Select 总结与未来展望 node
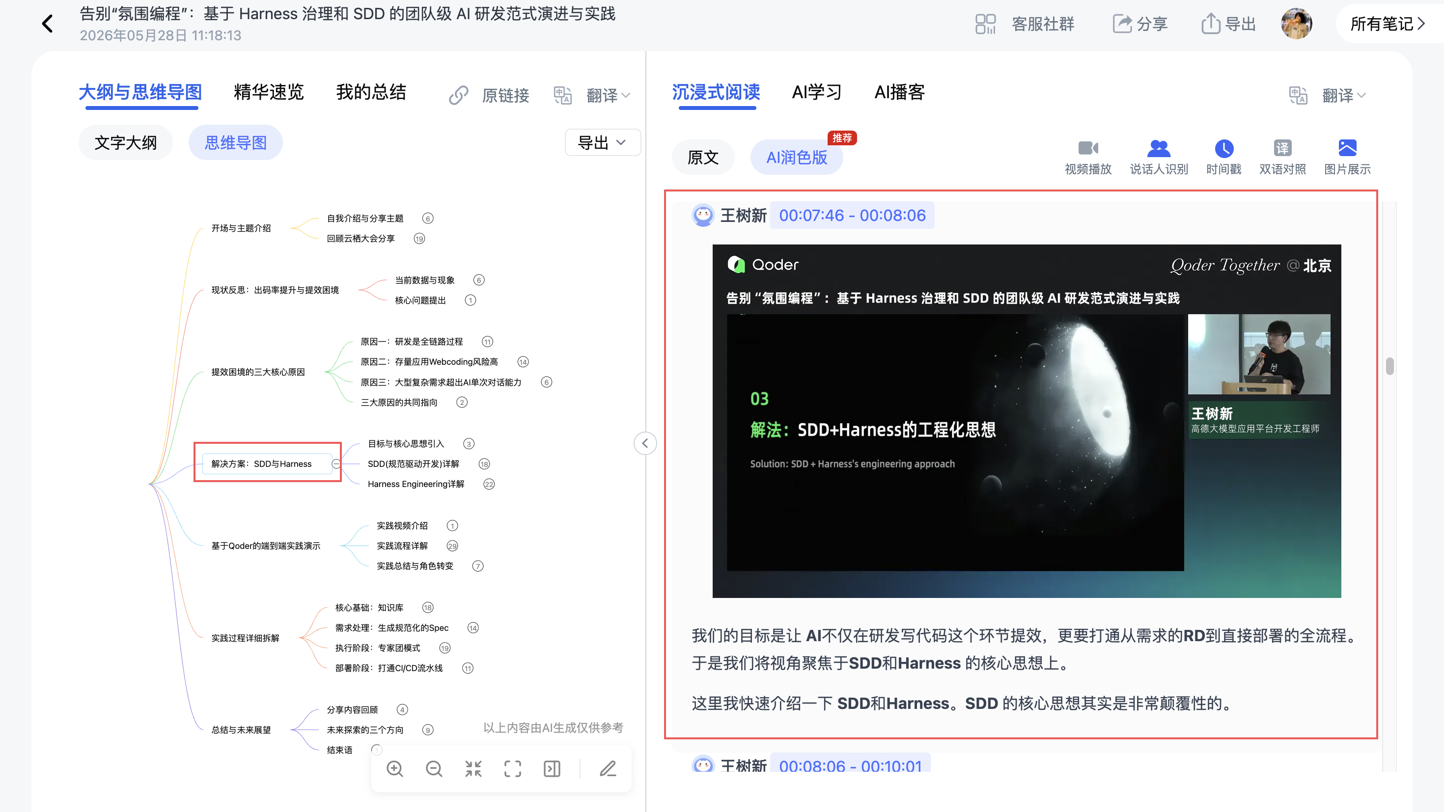The width and height of the screenshot is (1444, 812). (241, 730)
